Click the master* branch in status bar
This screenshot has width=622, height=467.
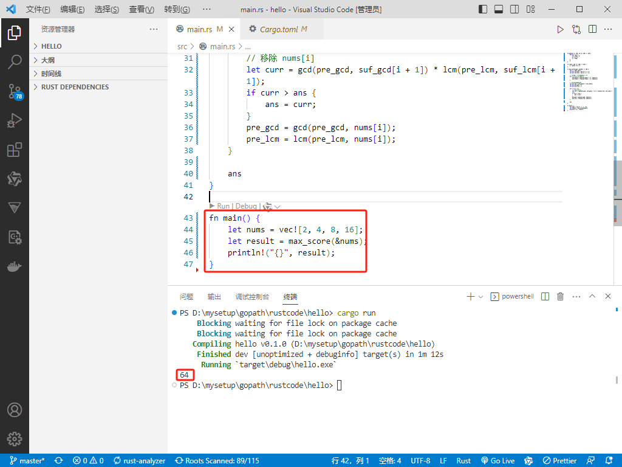click(x=27, y=461)
